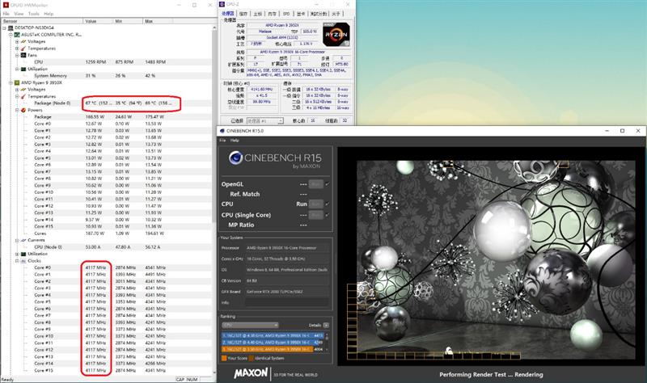Toggle the CPU (Single Core) checkmark
This screenshot has height=383, width=647.
(328, 215)
